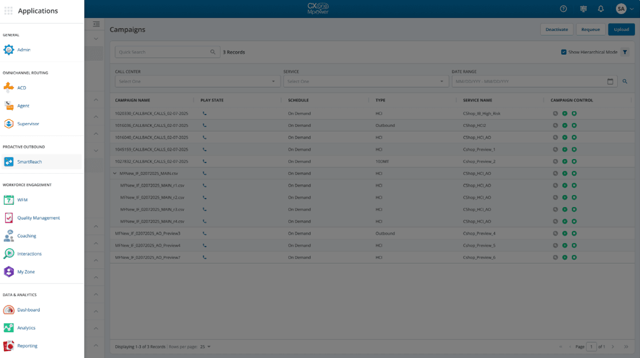The width and height of the screenshot is (640, 358).
Task: Click phone play-state icon for MFNew_IF_02072025_MAIN_r2.csv
Action: pyautogui.click(x=205, y=197)
